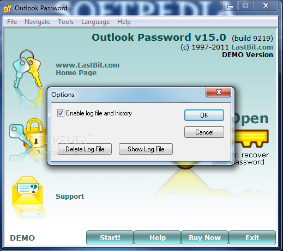Minimize the Outlook Password window

(x=231, y=6)
